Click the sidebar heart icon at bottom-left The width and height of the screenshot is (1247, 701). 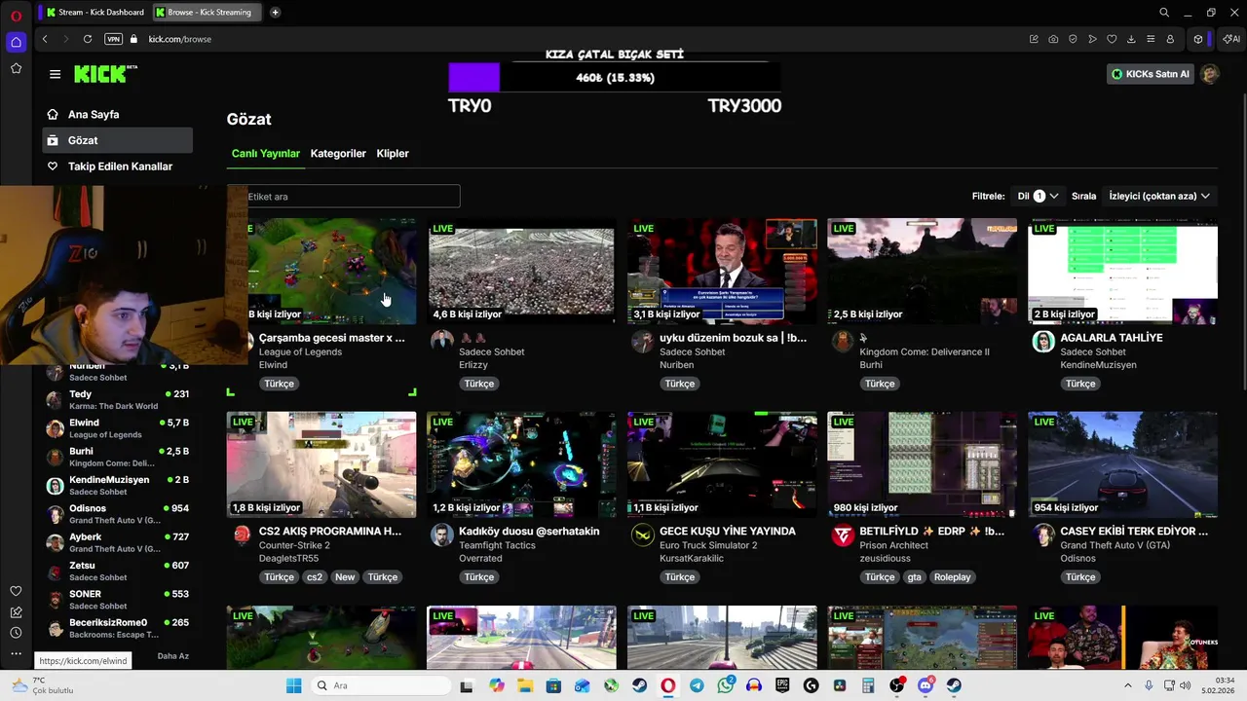click(16, 591)
